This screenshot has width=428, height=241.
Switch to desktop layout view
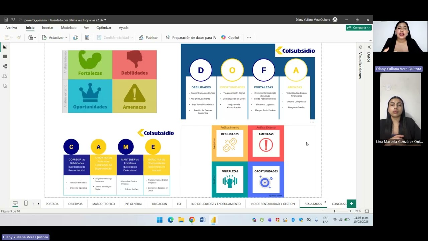[x=15, y=204]
